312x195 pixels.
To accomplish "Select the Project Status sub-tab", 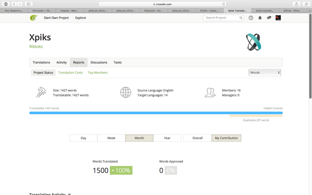I will [x=43, y=73].
